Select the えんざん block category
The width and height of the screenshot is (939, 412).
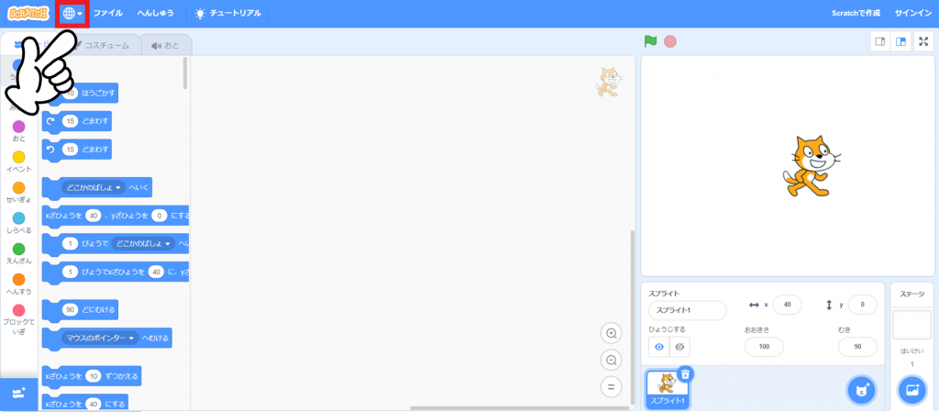(19, 253)
